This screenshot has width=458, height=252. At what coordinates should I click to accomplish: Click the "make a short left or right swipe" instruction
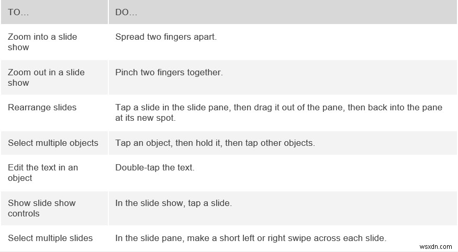[250, 238]
